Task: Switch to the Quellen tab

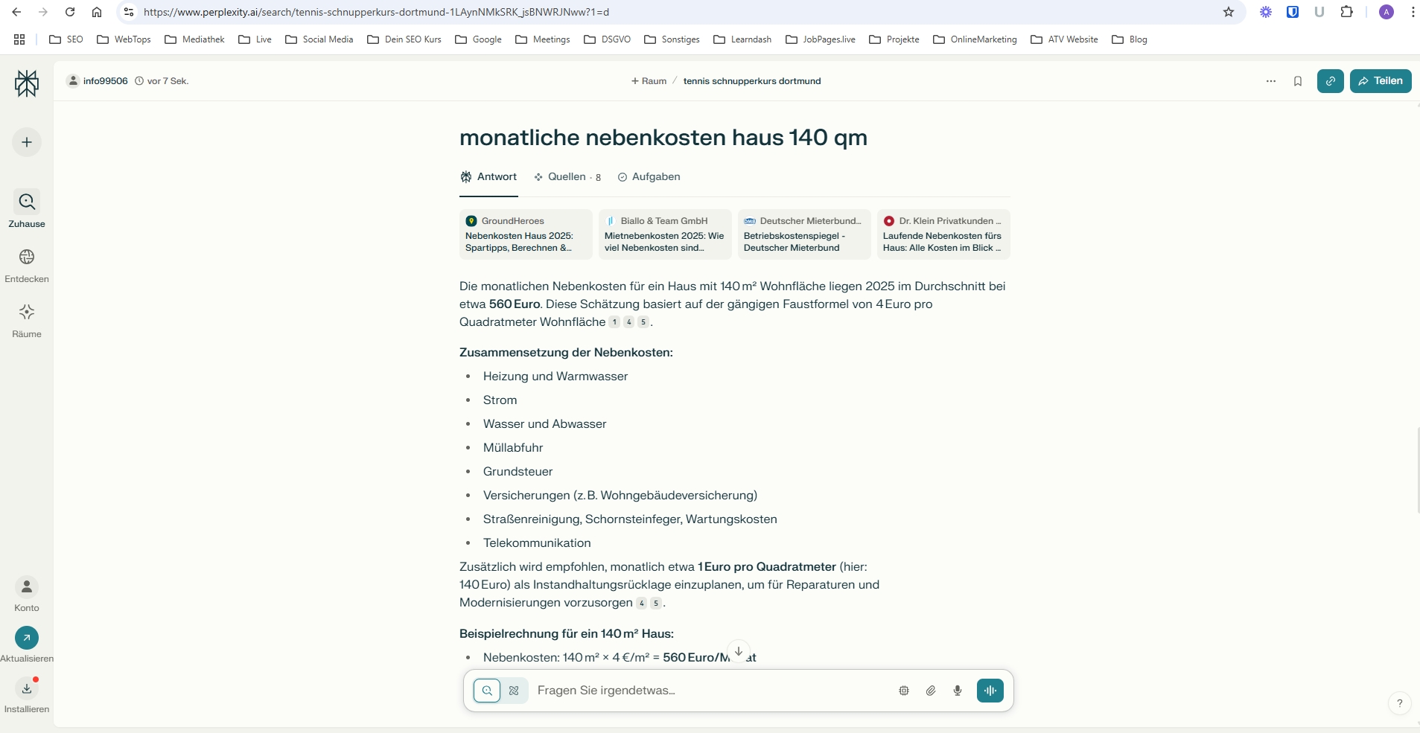Action: [567, 177]
